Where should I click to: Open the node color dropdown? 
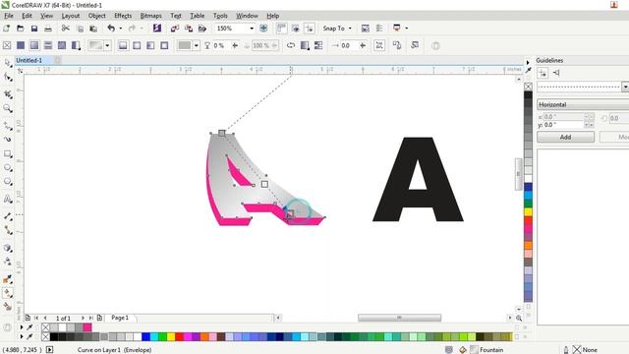[x=197, y=46]
